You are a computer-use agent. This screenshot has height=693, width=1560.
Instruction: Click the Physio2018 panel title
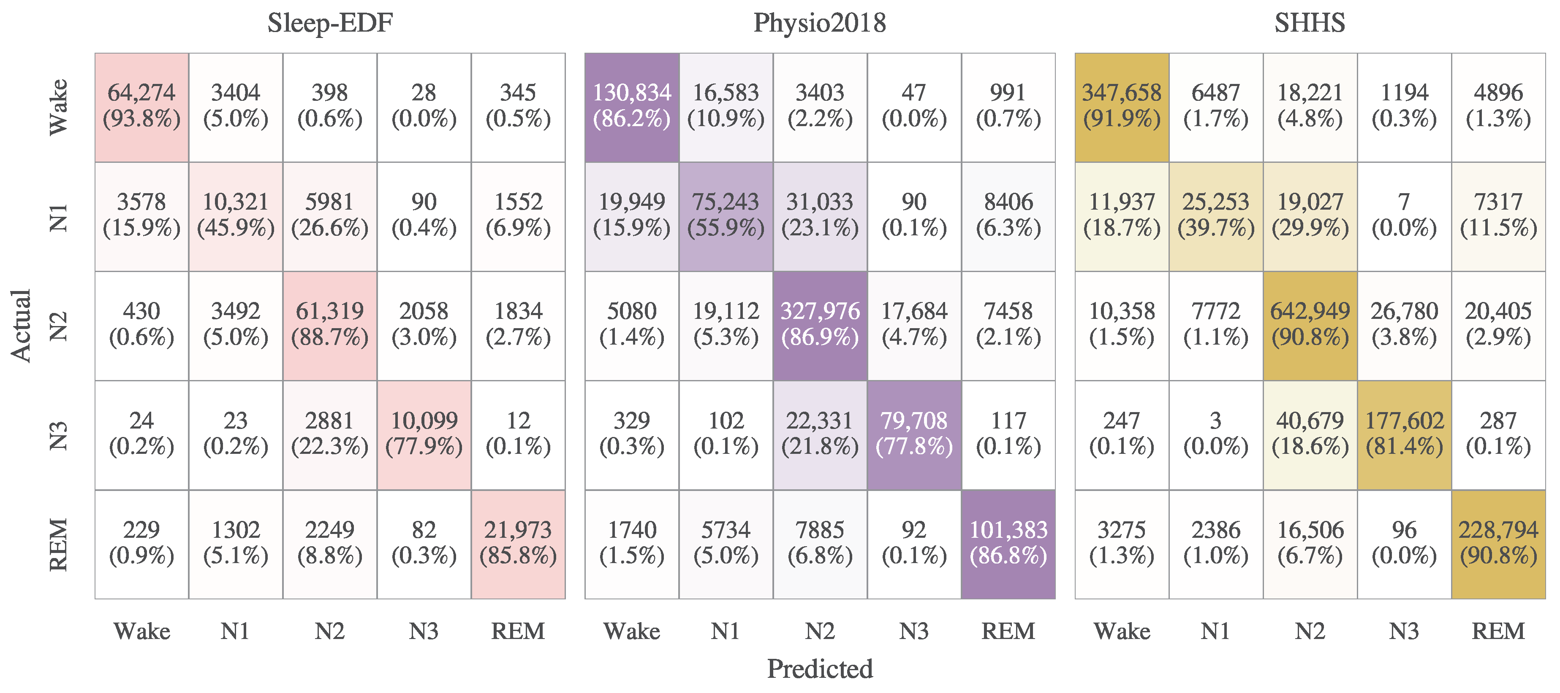click(x=819, y=23)
